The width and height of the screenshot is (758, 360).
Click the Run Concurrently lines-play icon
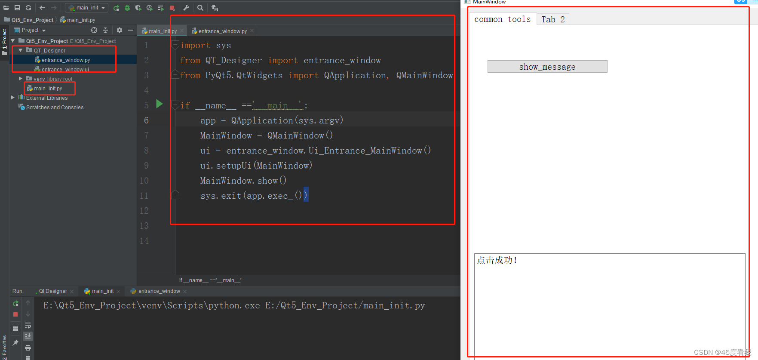(x=161, y=8)
